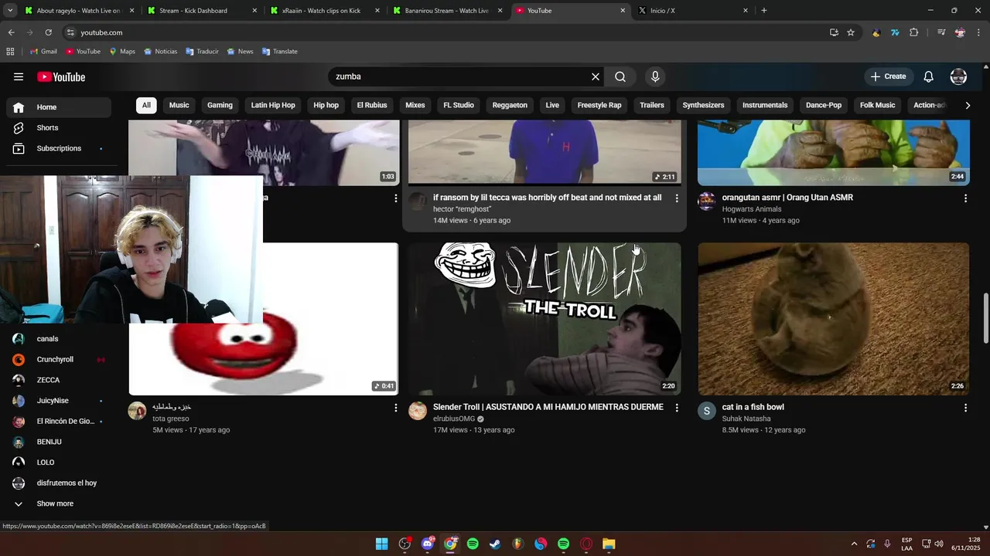Open LOLO subscription in sidebar
This screenshot has height=556, width=990.
coord(58,463)
